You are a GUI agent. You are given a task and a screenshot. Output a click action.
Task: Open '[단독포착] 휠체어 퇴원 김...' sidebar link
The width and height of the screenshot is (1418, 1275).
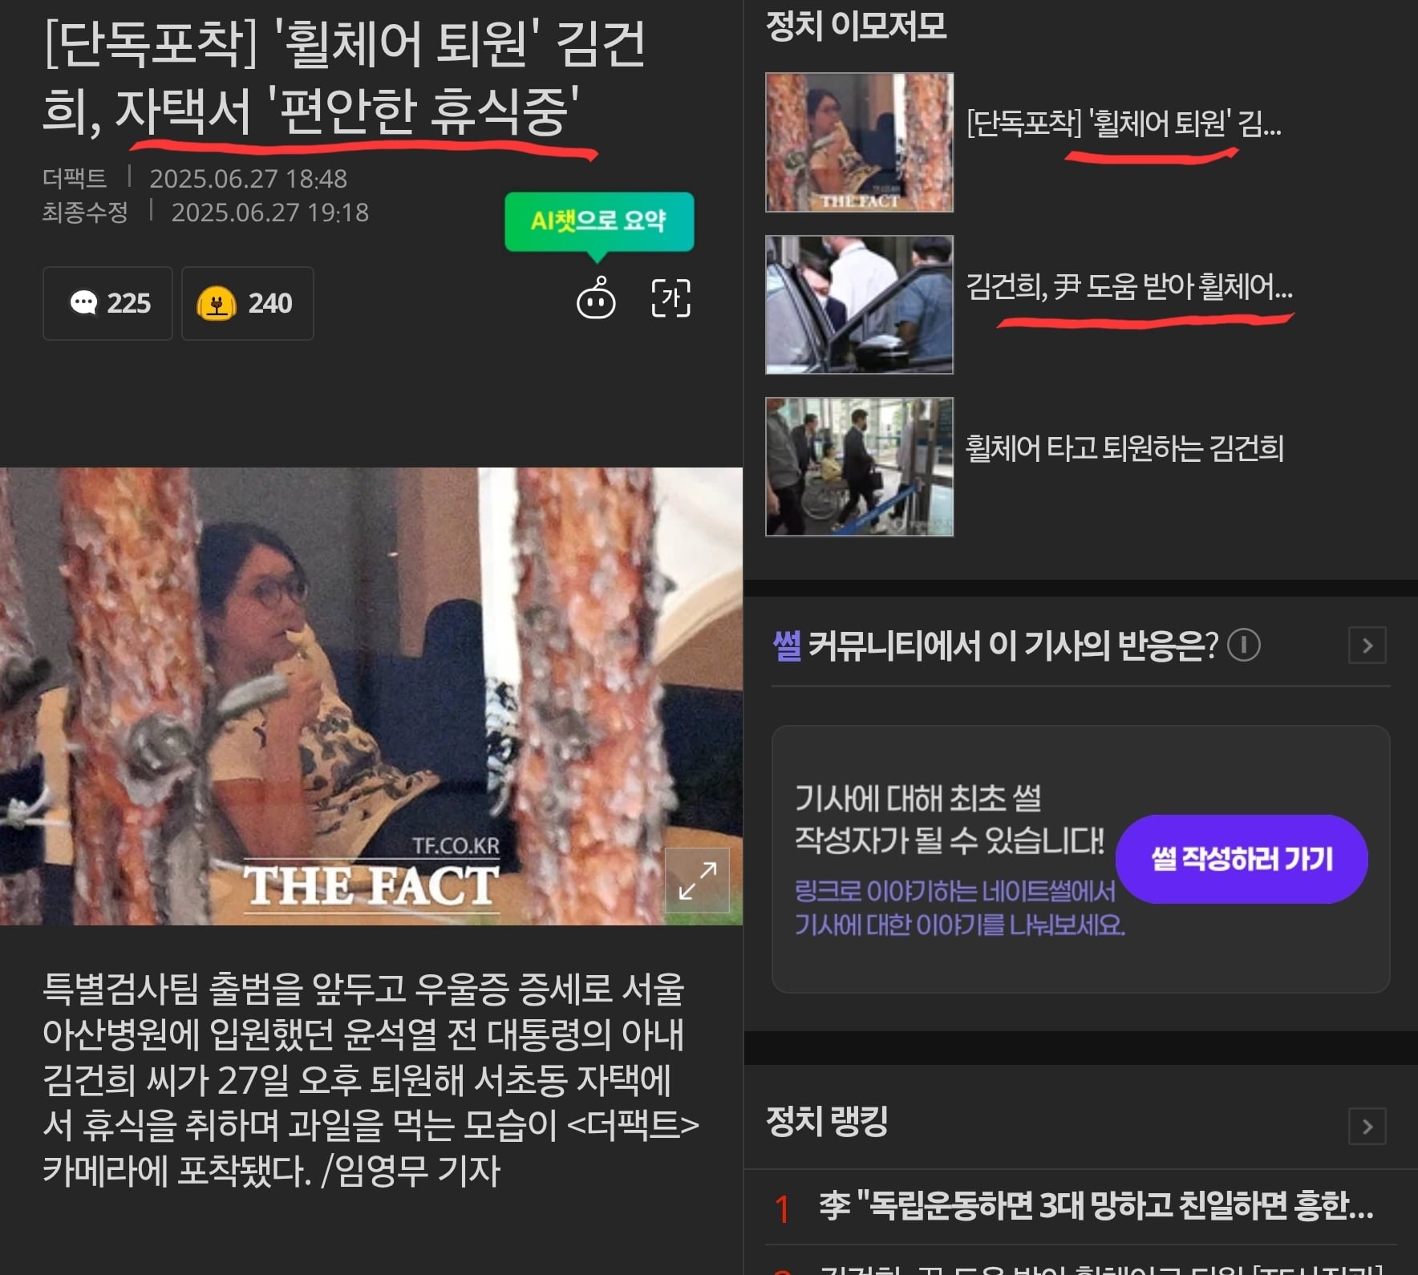click(1124, 123)
